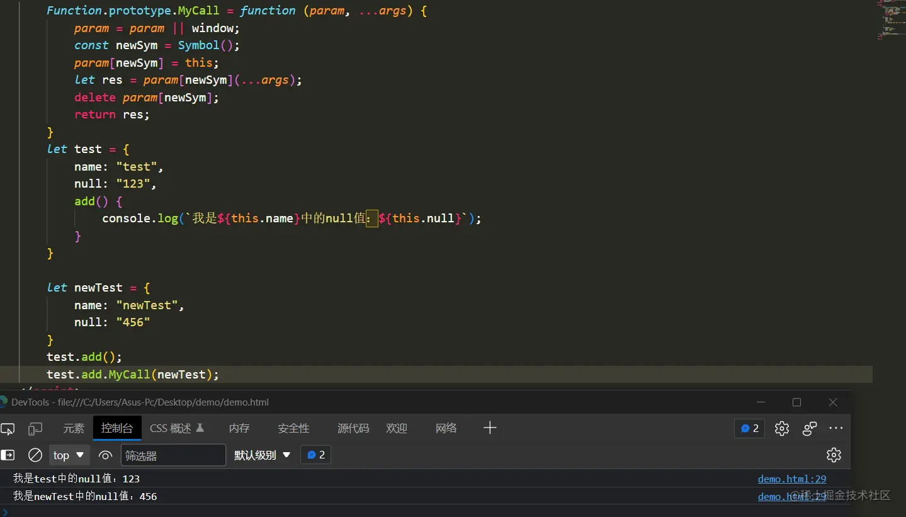The width and height of the screenshot is (906, 517).
Task: Select the inspect element tool
Action: click(x=8, y=428)
